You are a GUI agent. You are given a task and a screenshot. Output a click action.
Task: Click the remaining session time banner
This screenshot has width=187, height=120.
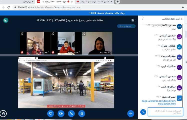[x=107, y=13]
